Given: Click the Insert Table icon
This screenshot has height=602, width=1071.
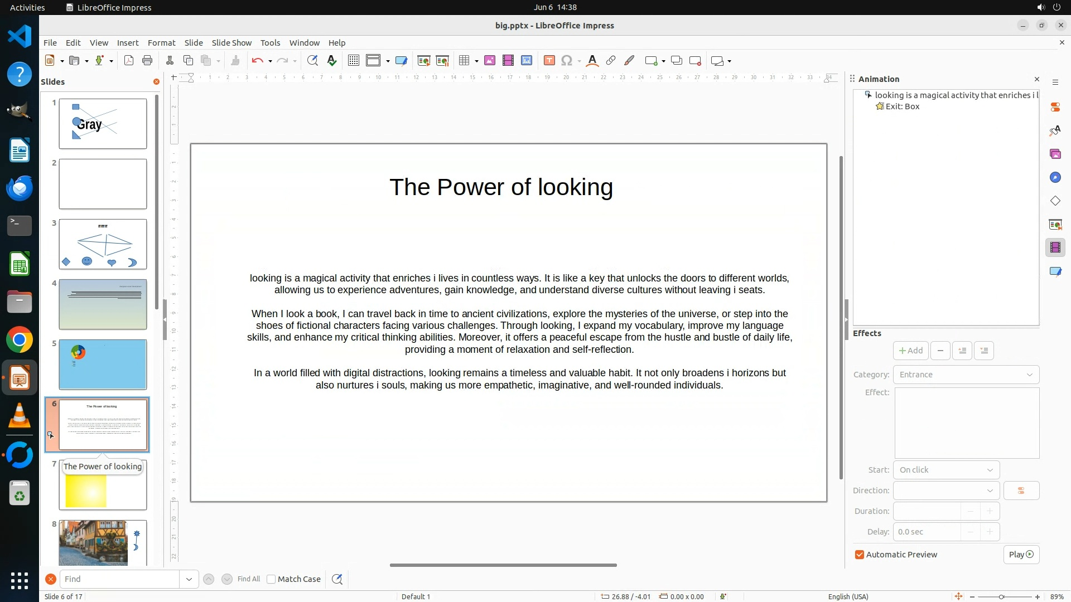Looking at the screenshot, I should [464, 61].
